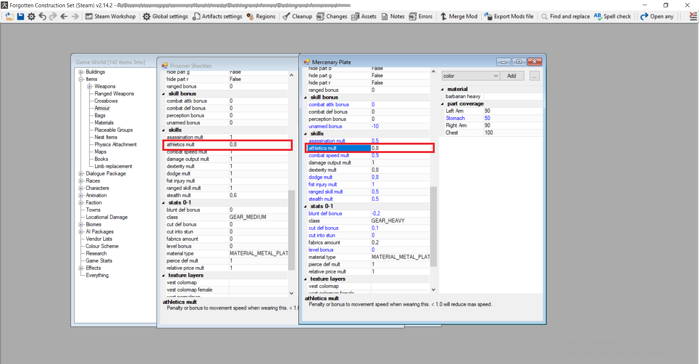Open Steam Workshop from the toolbar
This screenshot has height=364, width=699.
click(x=110, y=16)
